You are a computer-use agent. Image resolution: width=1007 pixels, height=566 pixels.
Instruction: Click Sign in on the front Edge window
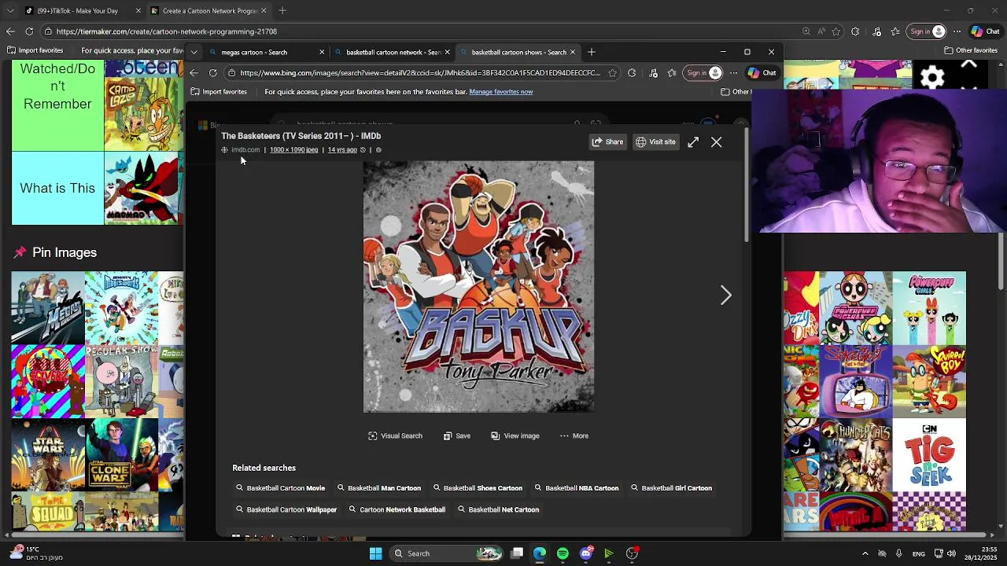tap(703, 73)
